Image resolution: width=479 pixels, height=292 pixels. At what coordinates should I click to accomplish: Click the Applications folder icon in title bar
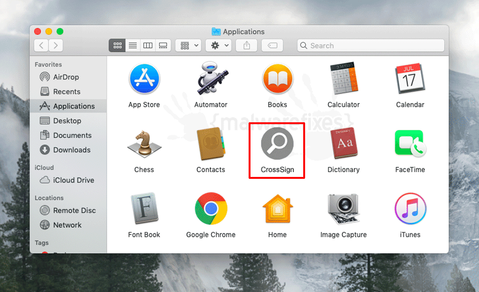click(x=216, y=32)
